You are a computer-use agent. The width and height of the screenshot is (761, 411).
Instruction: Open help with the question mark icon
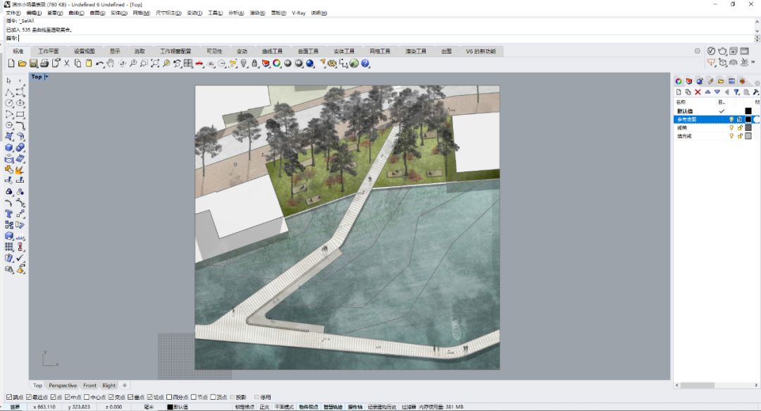366,63
